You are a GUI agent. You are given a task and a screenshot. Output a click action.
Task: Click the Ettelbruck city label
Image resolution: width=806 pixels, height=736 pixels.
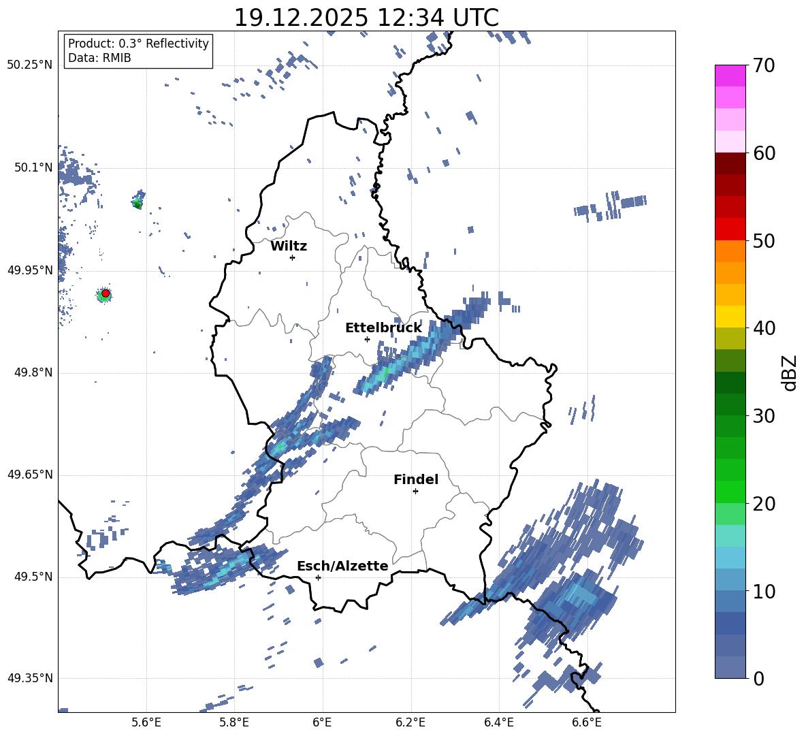point(383,328)
